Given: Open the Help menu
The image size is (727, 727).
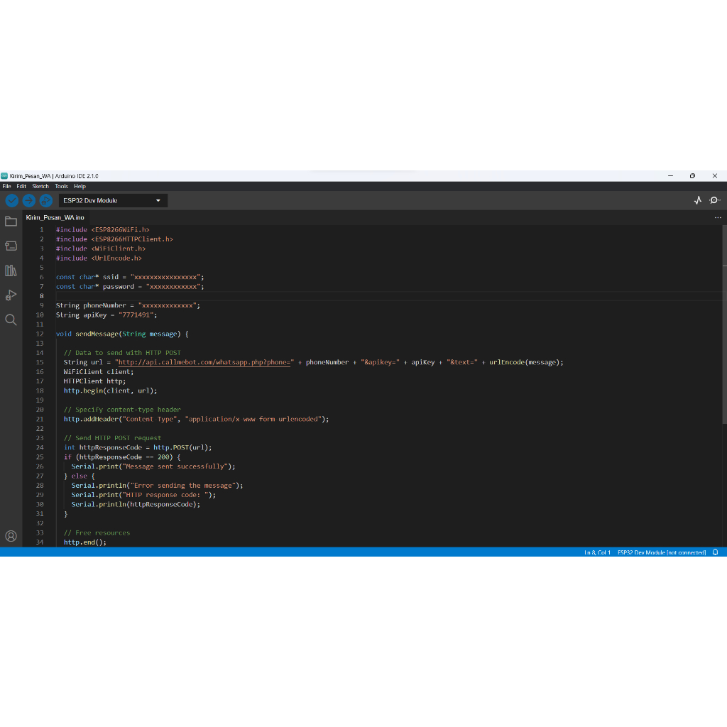Looking at the screenshot, I should tap(80, 187).
